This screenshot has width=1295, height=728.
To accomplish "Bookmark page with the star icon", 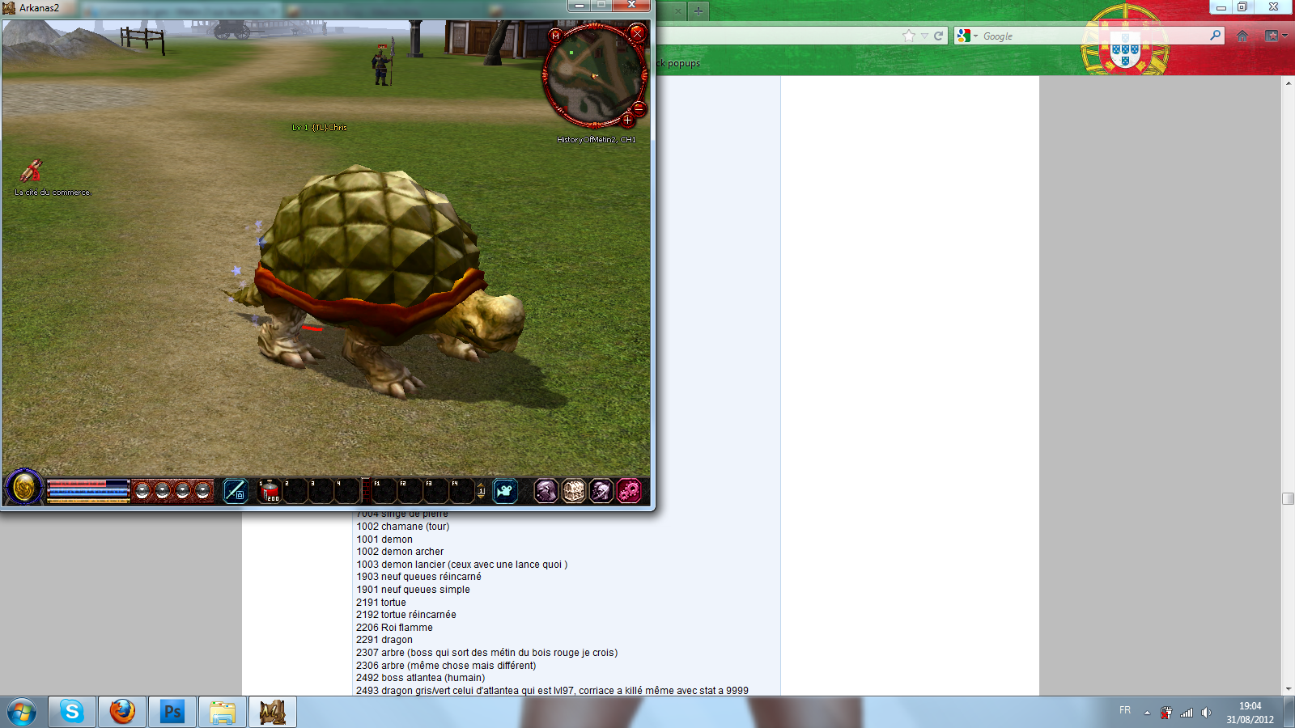I will click(909, 36).
